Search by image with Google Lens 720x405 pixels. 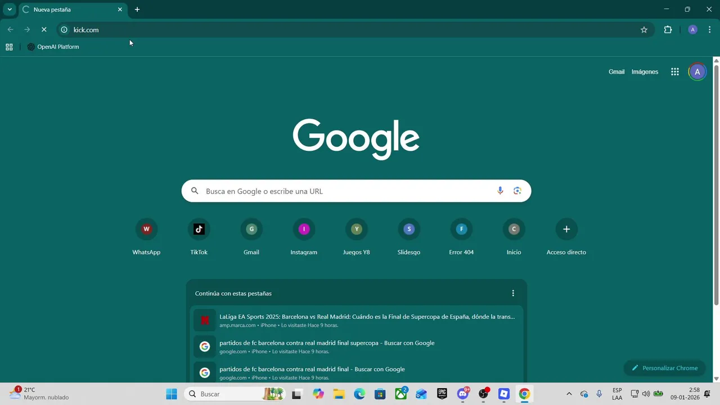click(517, 191)
